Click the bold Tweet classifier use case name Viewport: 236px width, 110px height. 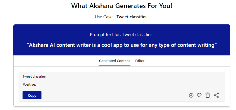pyautogui.click(x=132, y=17)
